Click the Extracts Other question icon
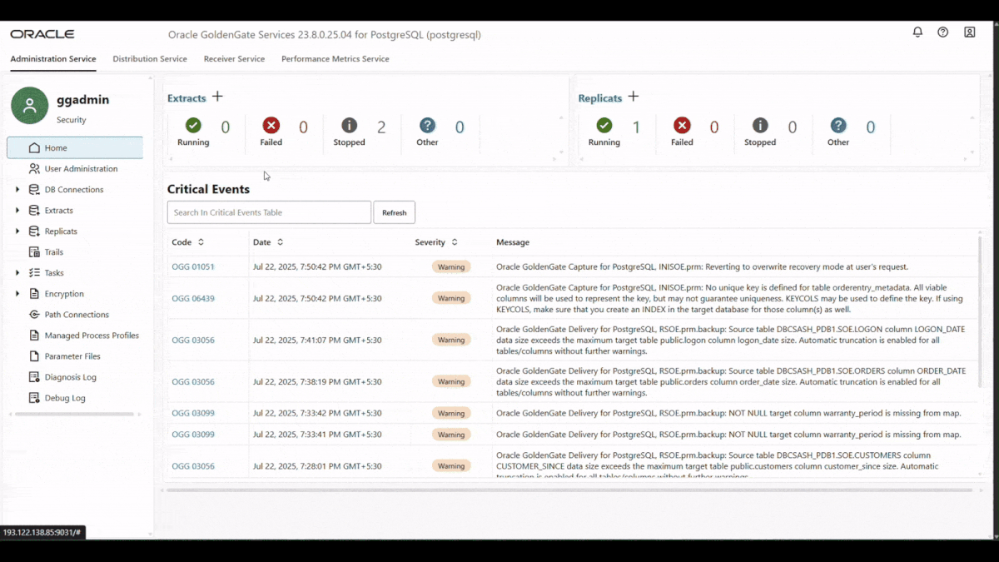Screen dimensions: 999x562 (427, 125)
